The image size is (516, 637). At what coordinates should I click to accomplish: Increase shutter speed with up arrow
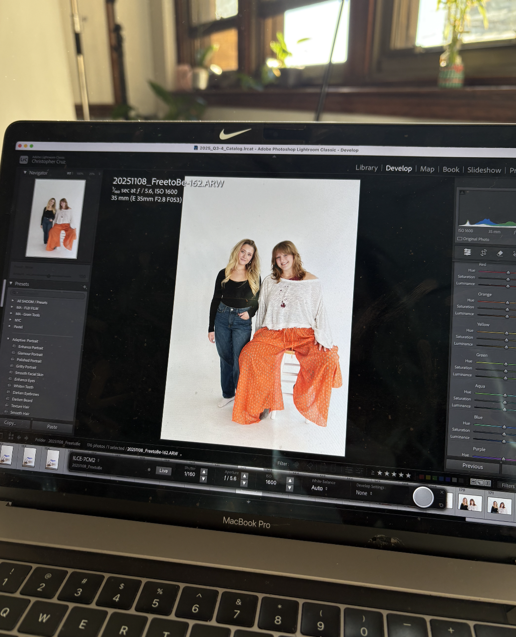pyautogui.click(x=204, y=472)
